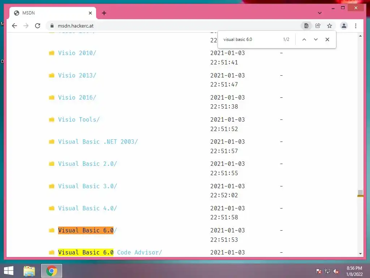Click the folder icon beside Visio 2016/
Viewport: 370px width, 278px height.
51,97
